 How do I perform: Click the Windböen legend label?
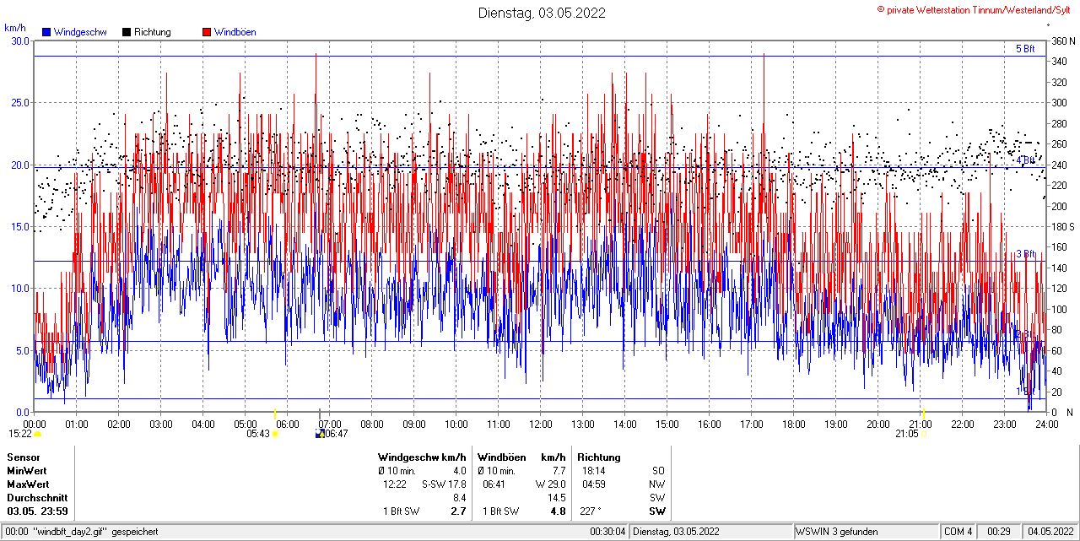point(235,32)
